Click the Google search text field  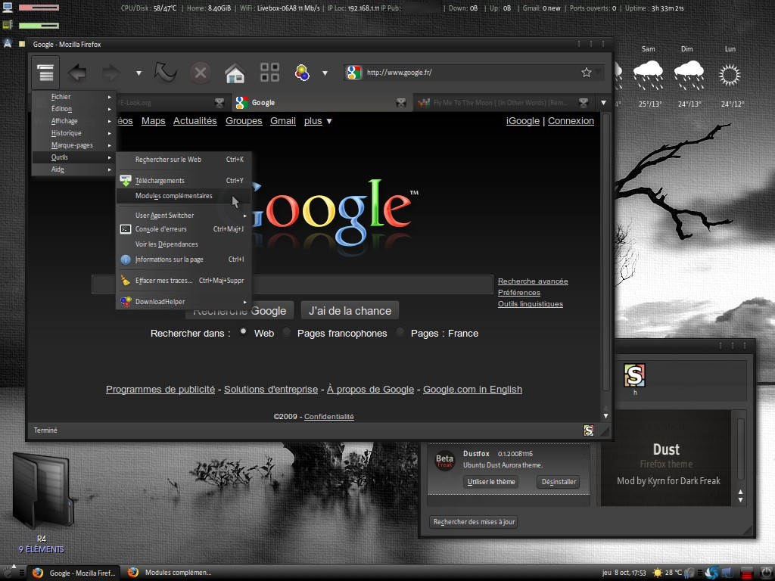(x=292, y=284)
